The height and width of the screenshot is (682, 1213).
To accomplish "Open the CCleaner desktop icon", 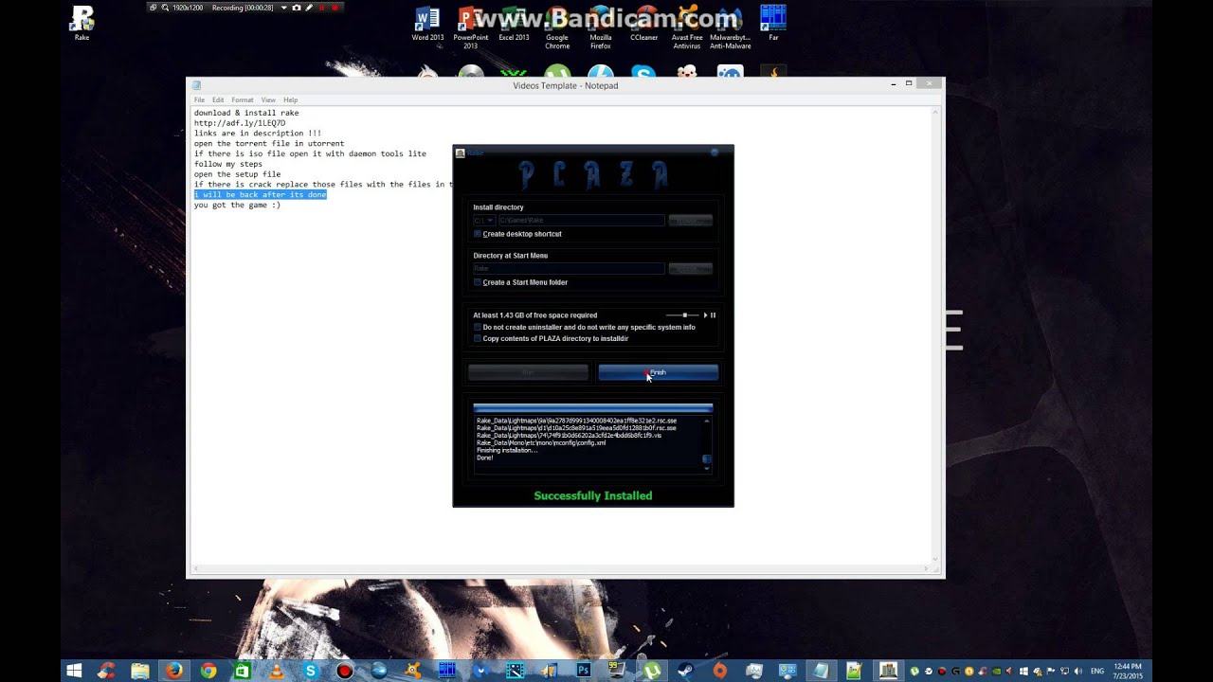I will point(643,23).
